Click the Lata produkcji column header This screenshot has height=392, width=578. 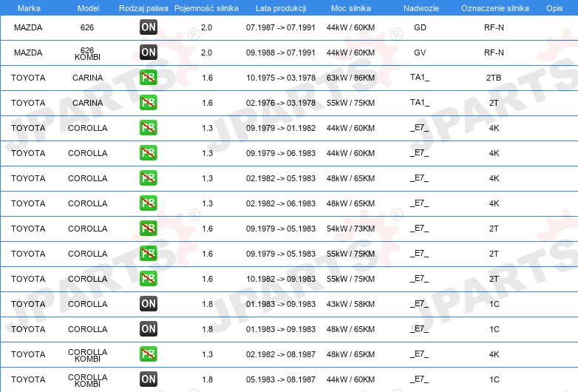click(281, 8)
